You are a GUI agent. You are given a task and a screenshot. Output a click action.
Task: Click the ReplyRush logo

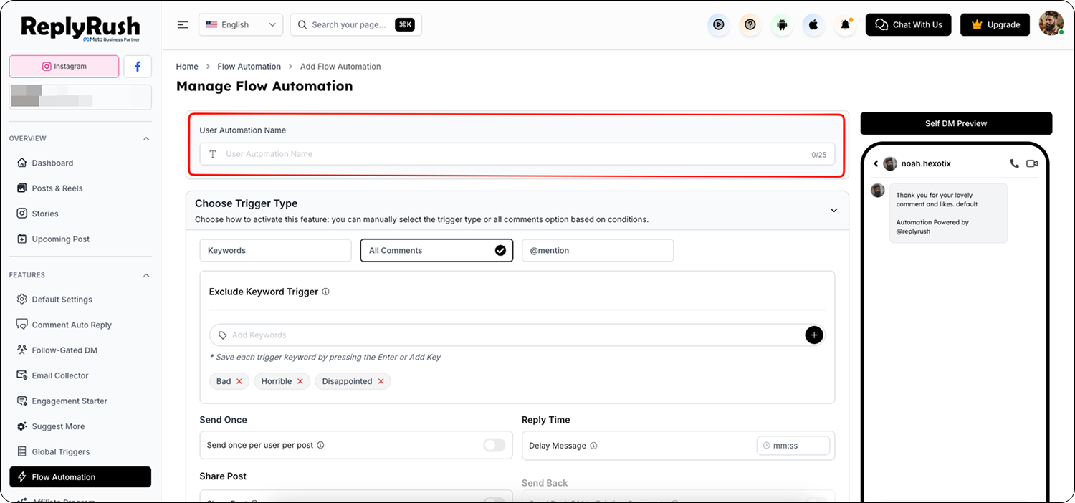tap(80, 29)
